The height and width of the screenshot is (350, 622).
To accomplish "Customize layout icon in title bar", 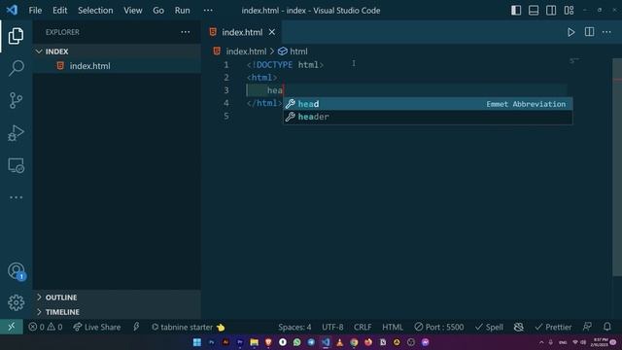I will pos(569,11).
